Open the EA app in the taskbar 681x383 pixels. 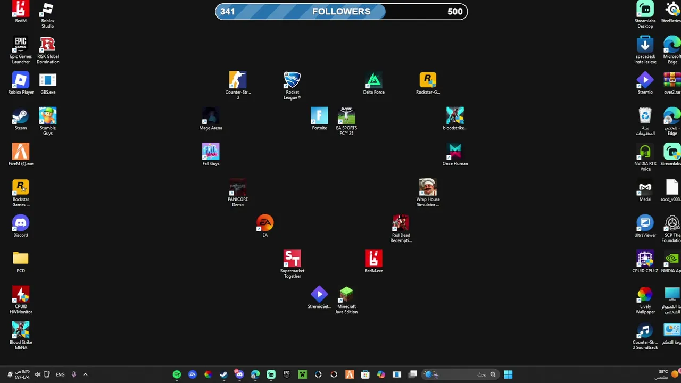193,374
